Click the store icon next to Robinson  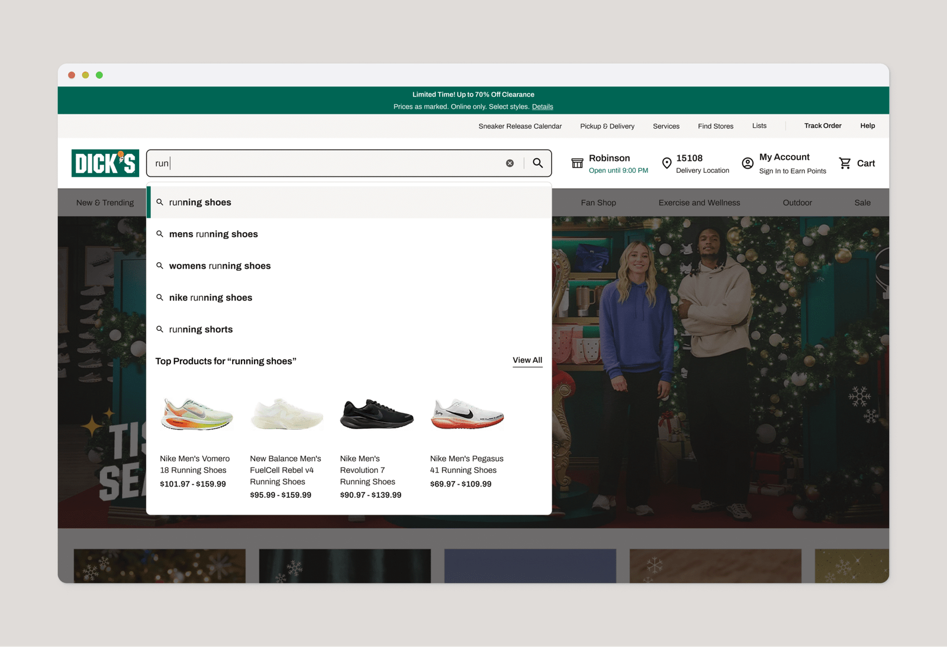[x=577, y=163]
